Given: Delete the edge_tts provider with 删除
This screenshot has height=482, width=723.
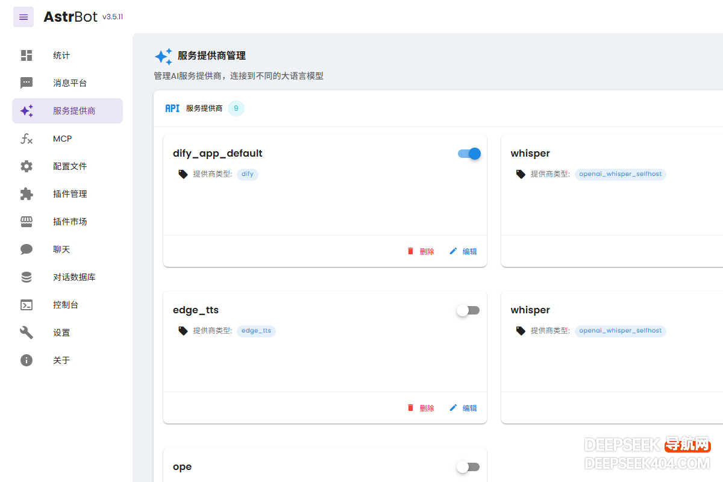Looking at the screenshot, I should (421, 408).
